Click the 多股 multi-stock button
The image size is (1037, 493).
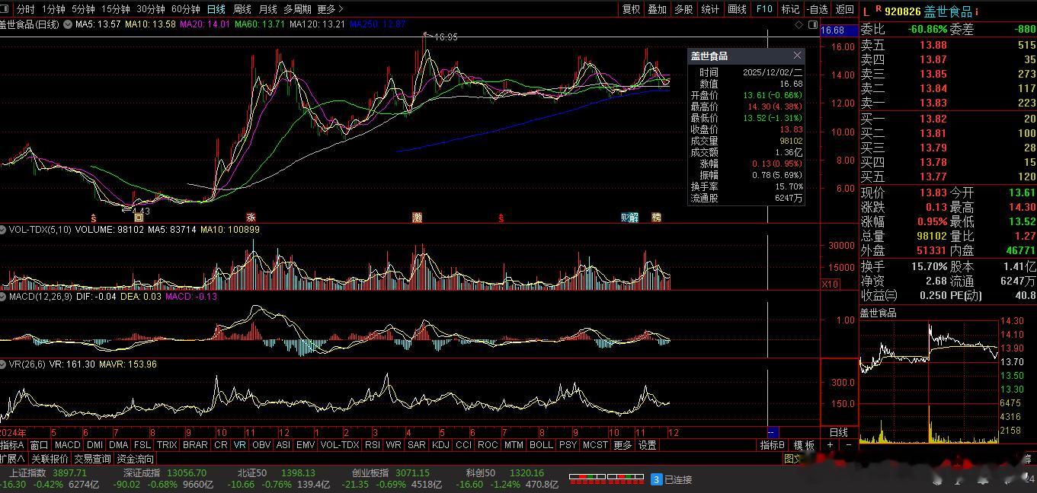point(683,9)
